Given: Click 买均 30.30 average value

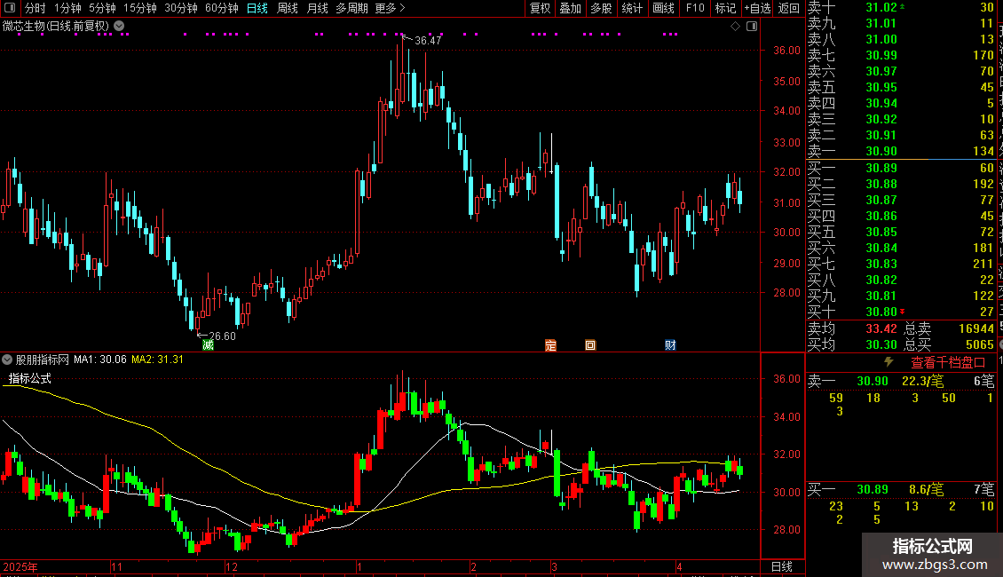Looking at the screenshot, I should (x=881, y=344).
